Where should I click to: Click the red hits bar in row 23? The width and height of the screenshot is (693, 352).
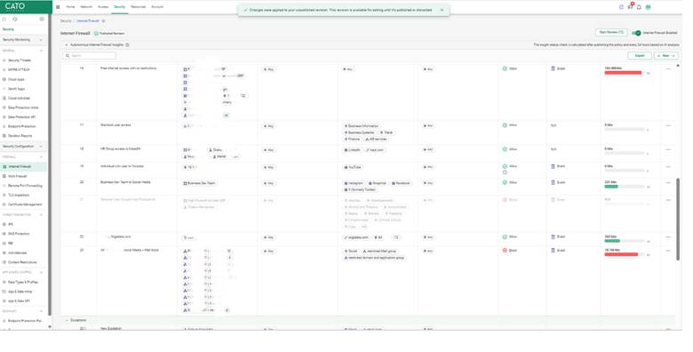tap(621, 255)
